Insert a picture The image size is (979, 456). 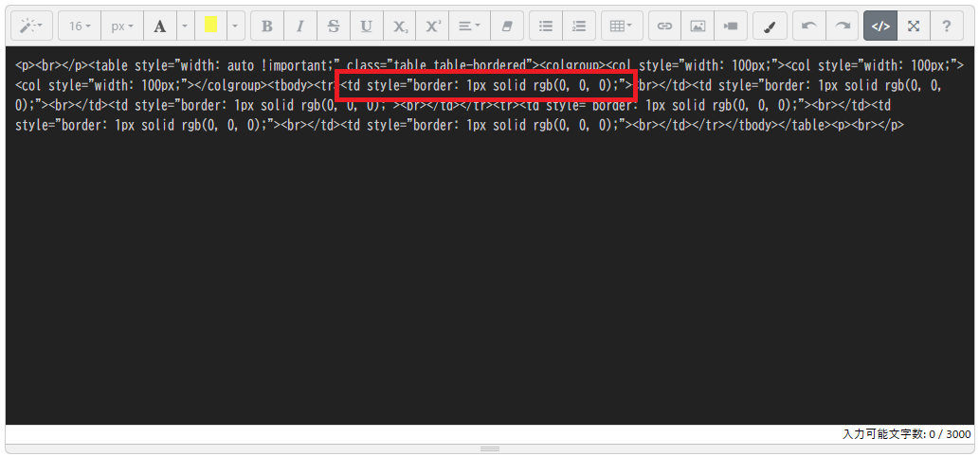coord(698,26)
